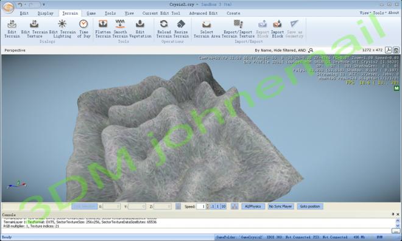Expand the View dropdown at top right
Screen dimensions: 402x241
365,13
